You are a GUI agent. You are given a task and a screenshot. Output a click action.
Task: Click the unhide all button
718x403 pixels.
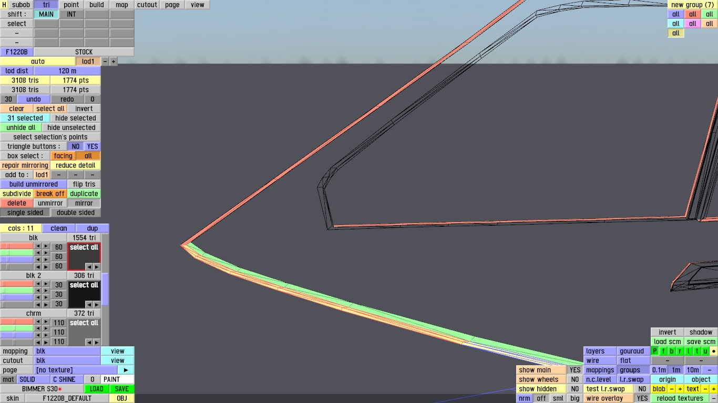click(x=21, y=128)
